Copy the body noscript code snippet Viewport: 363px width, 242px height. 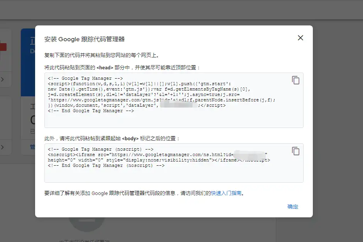tap(295, 151)
